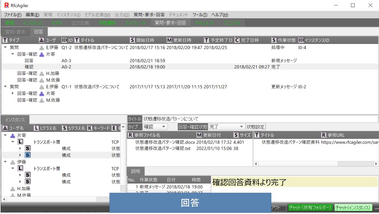The height and width of the screenshot is (214, 379).
Task: Click the S icon of the サイズ header
Action: tap(236, 135)
